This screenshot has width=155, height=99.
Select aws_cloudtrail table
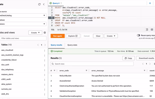7,50
